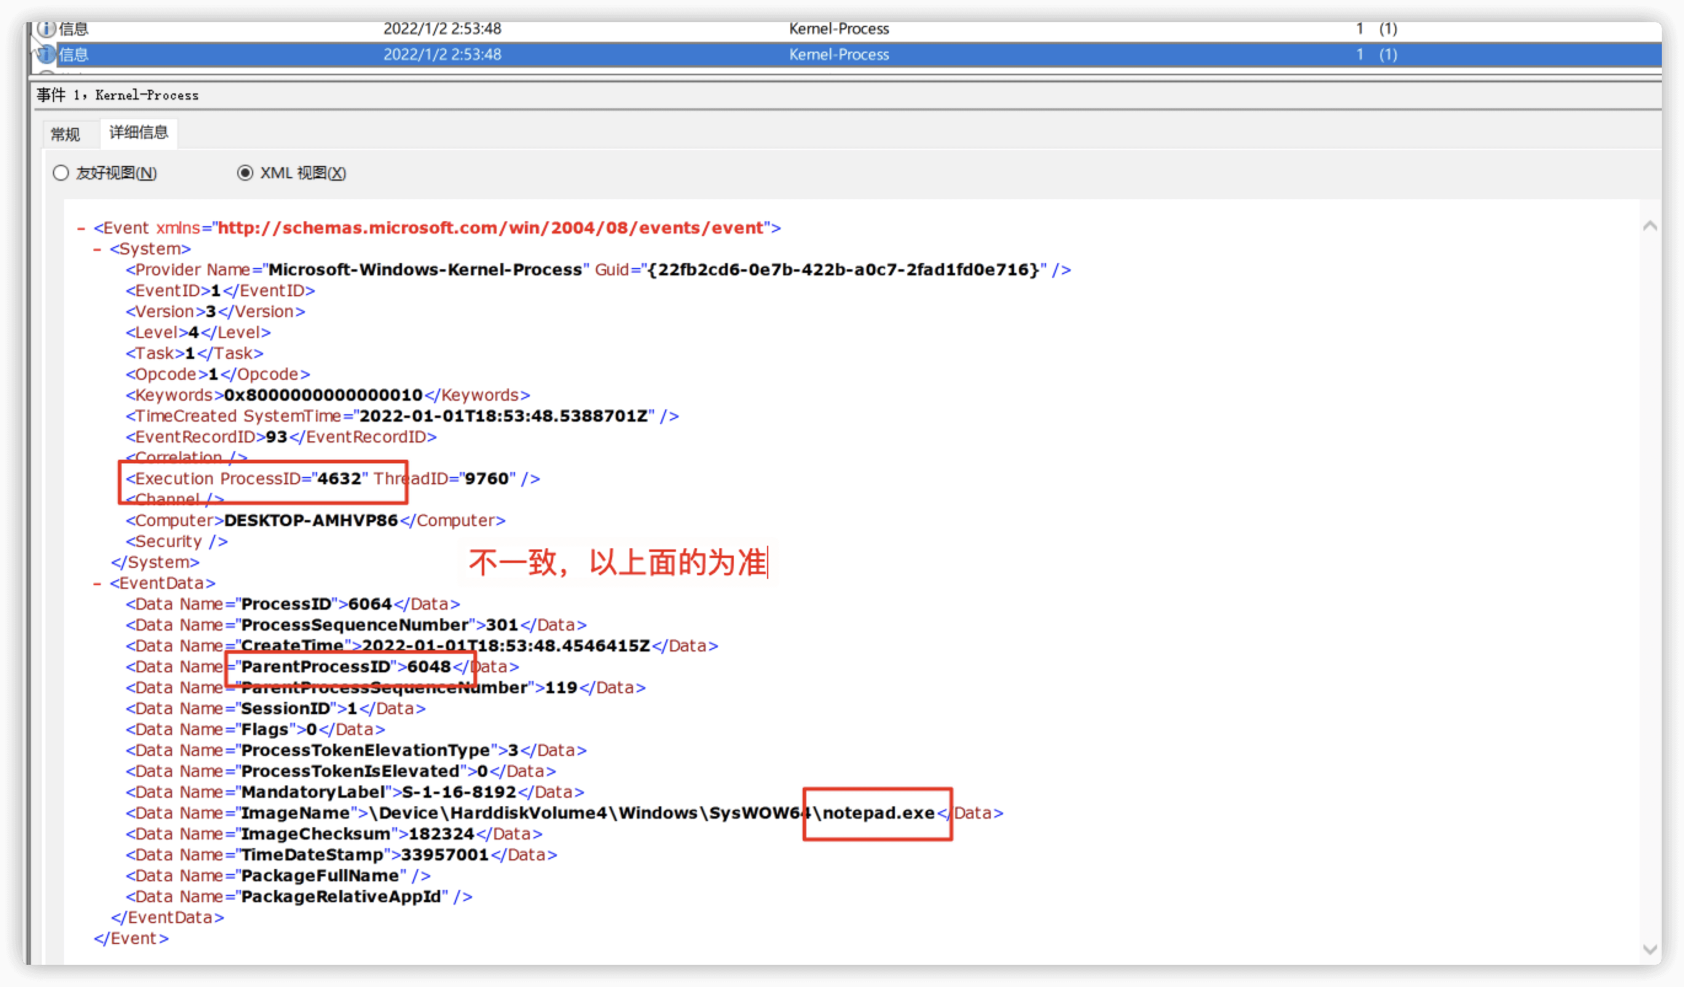The width and height of the screenshot is (1684, 987).
Task: Collapse the System XML node
Action: tap(98, 250)
